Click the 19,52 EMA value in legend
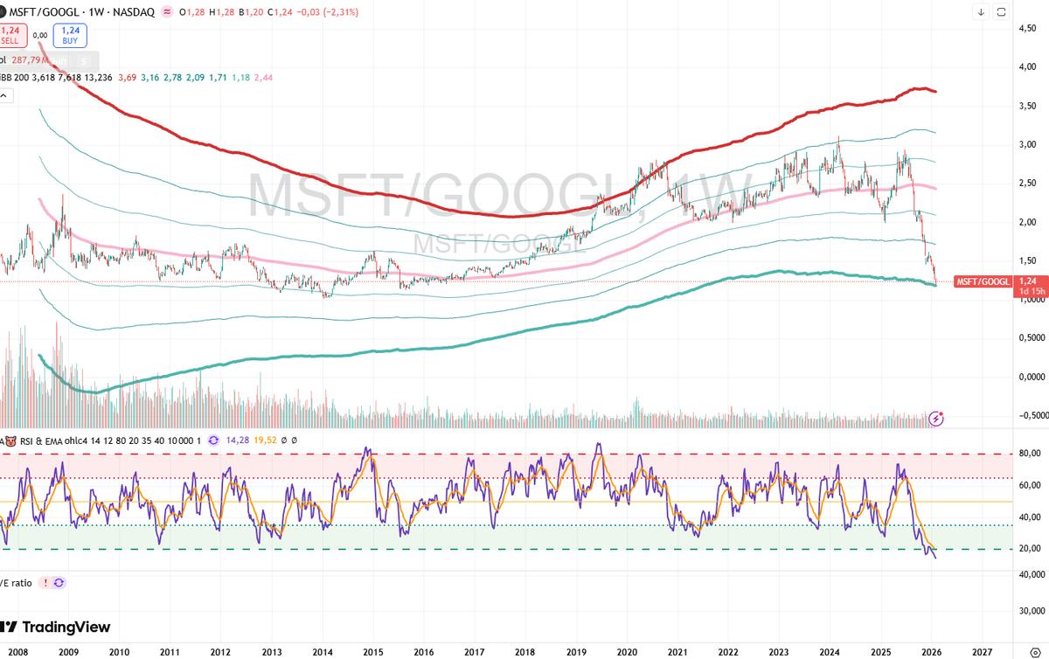The height and width of the screenshot is (659, 1049). pyautogui.click(x=267, y=440)
